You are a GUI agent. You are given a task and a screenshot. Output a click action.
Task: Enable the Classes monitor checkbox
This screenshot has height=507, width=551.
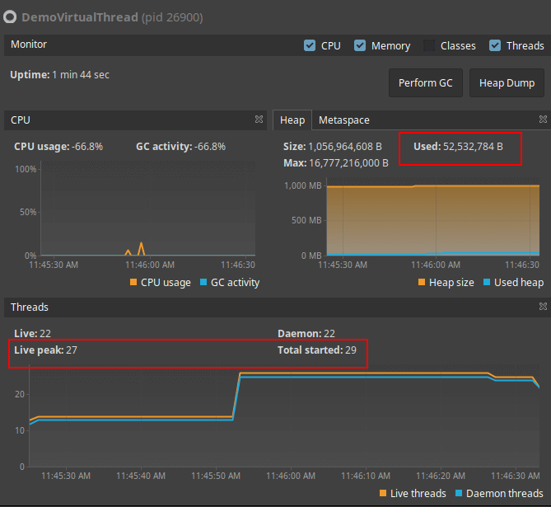tap(429, 45)
